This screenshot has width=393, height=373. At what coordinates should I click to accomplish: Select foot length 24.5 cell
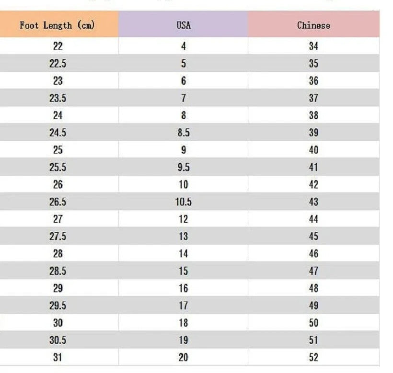click(58, 133)
